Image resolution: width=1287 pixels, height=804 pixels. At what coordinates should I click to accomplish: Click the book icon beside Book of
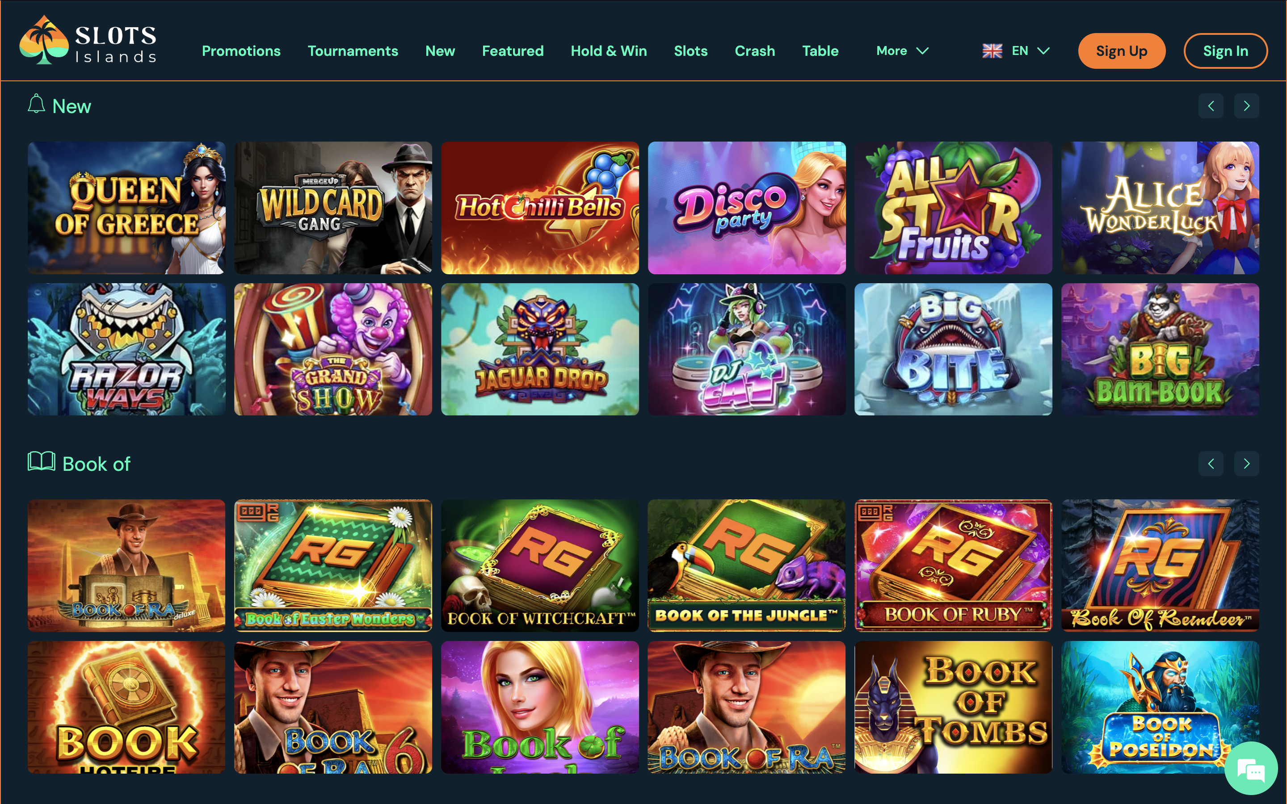(x=42, y=461)
